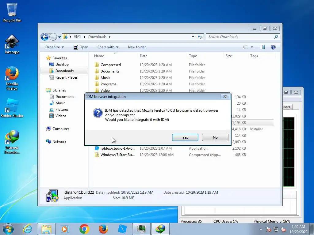Select the Windows 7 Start Bu... zip file
The height and width of the screenshot is (235, 314).
pos(117,155)
